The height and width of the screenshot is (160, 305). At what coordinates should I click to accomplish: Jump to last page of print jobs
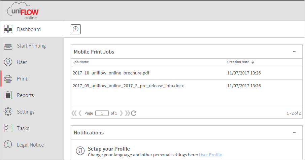pyautogui.click(x=127, y=113)
